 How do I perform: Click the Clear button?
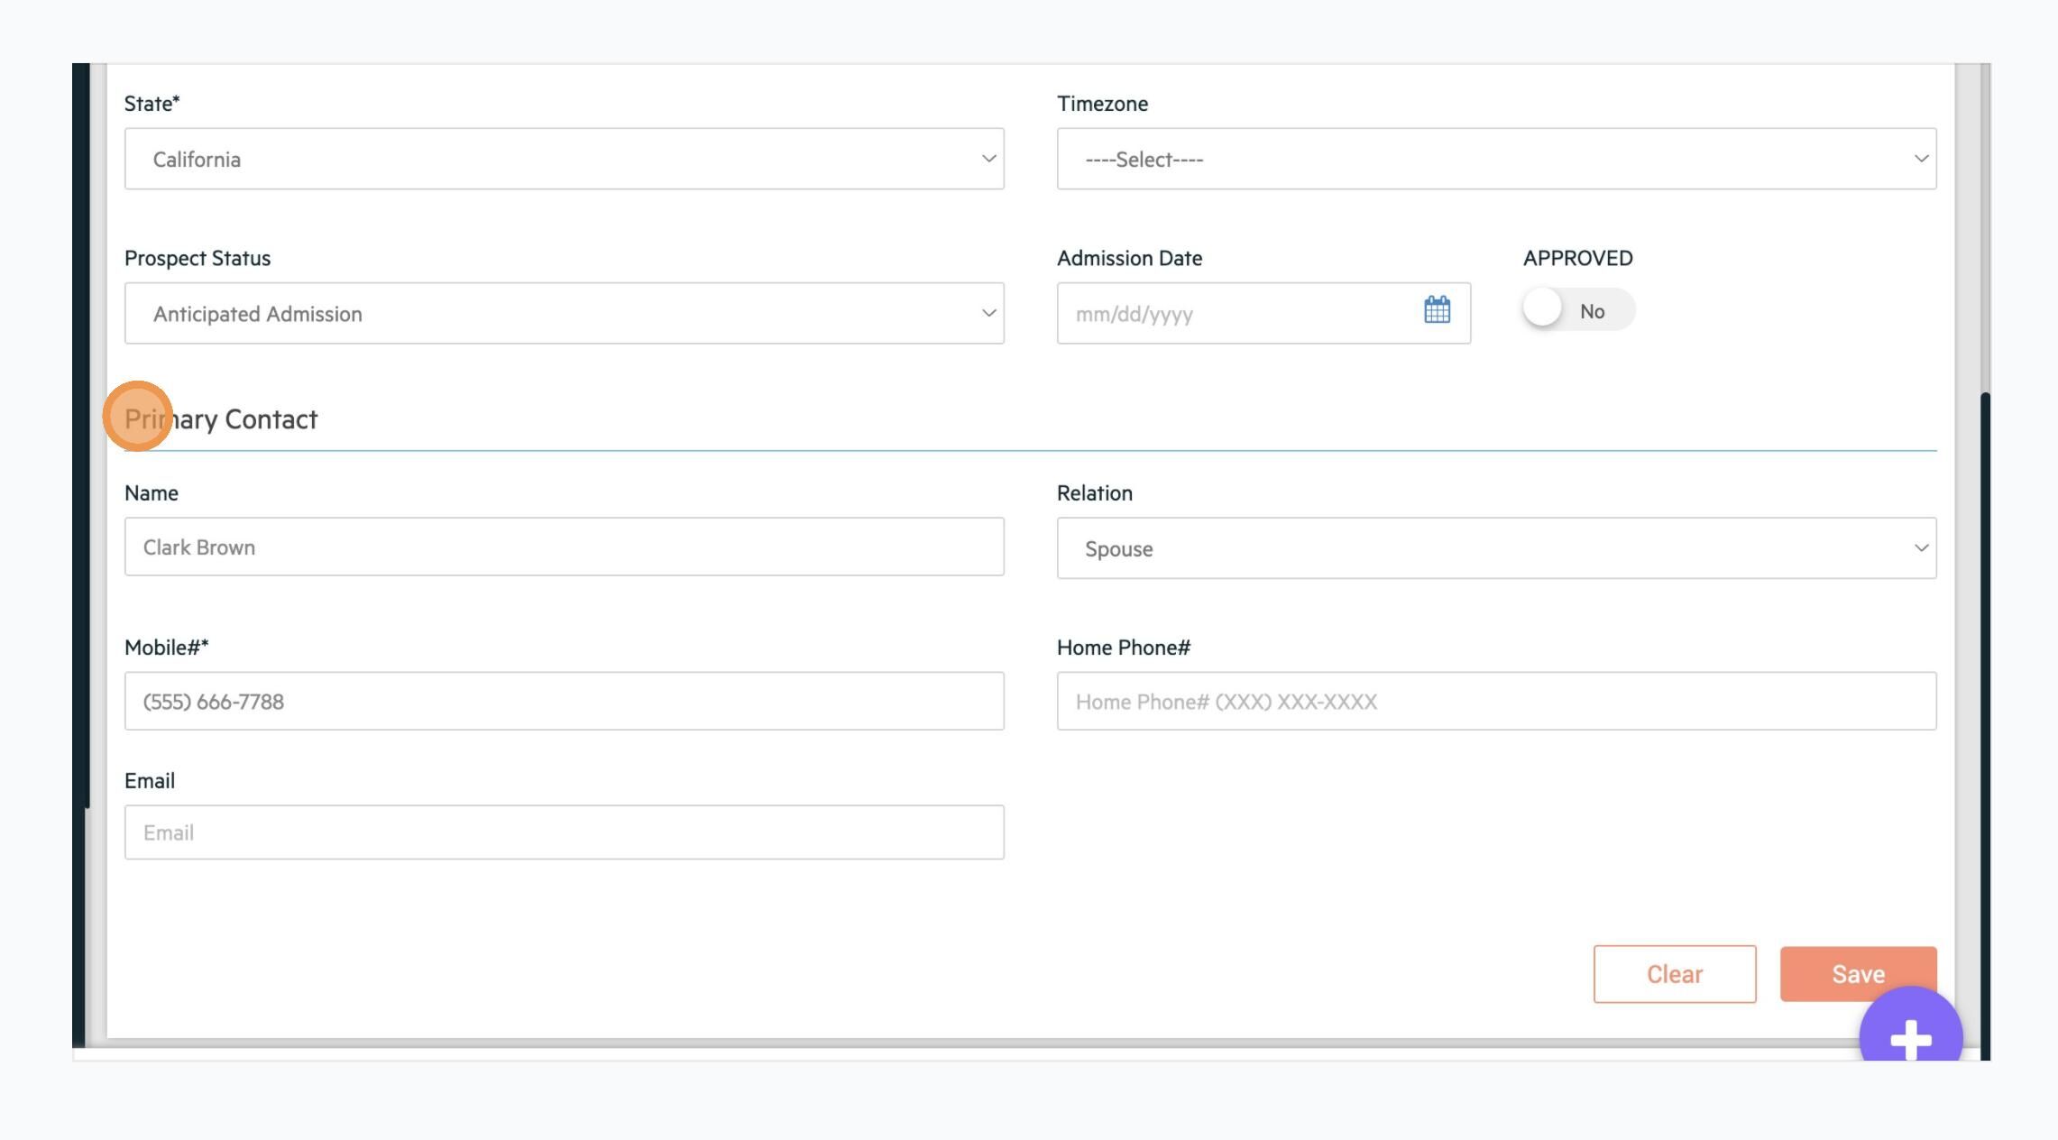click(1674, 974)
